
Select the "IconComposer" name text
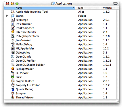click(x=25, y=28)
